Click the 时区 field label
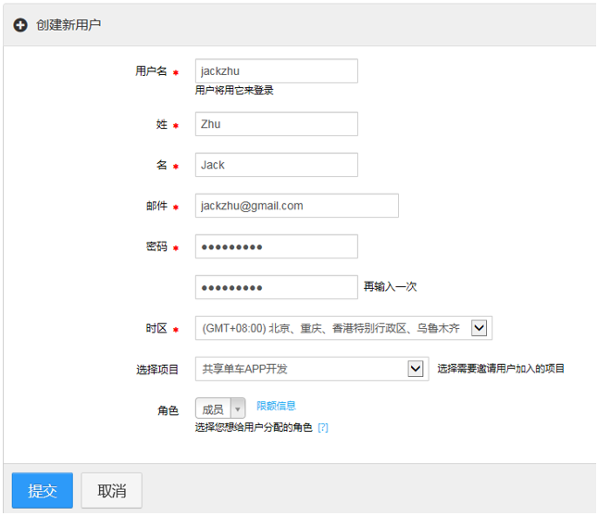598x516 pixels. (x=156, y=328)
